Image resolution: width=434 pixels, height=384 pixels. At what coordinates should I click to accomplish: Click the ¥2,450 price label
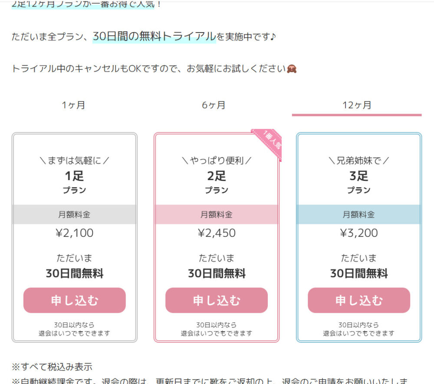(217, 233)
